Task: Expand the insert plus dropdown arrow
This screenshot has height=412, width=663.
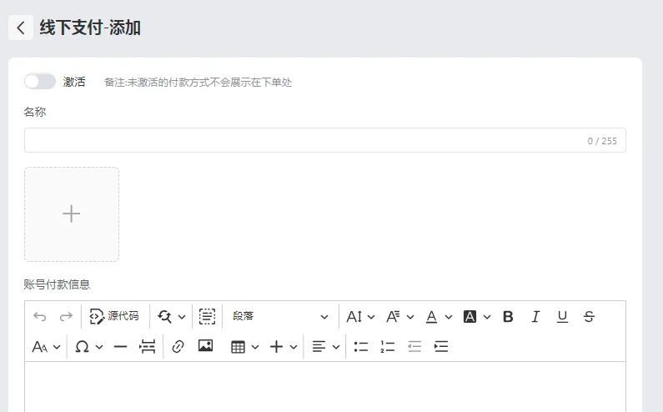Action: coord(294,347)
